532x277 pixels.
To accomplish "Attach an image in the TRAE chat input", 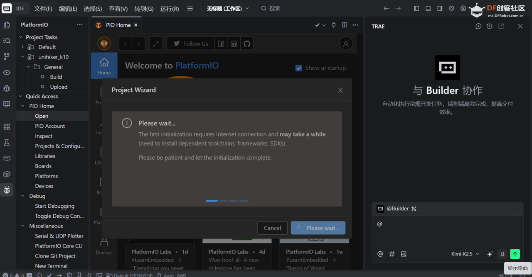I will [x=404, y=254].
